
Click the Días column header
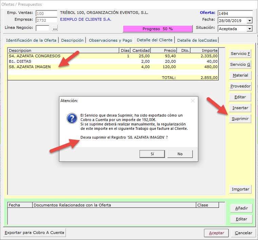(x=125, y=51)
